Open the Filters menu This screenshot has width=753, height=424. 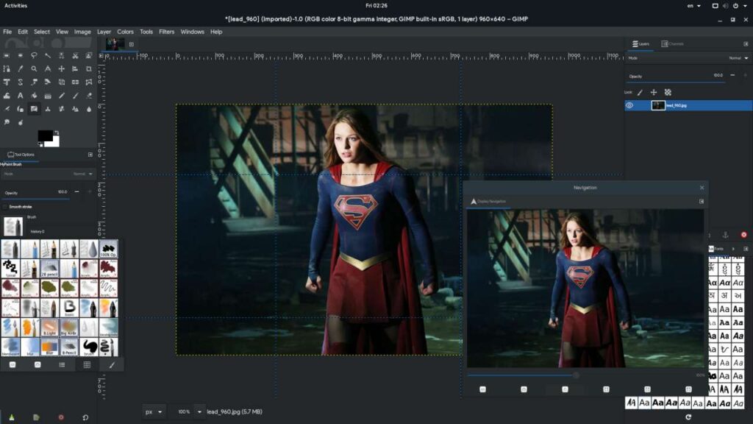(167, 32)
